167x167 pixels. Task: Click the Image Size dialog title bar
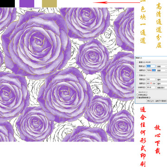[151, 58]
